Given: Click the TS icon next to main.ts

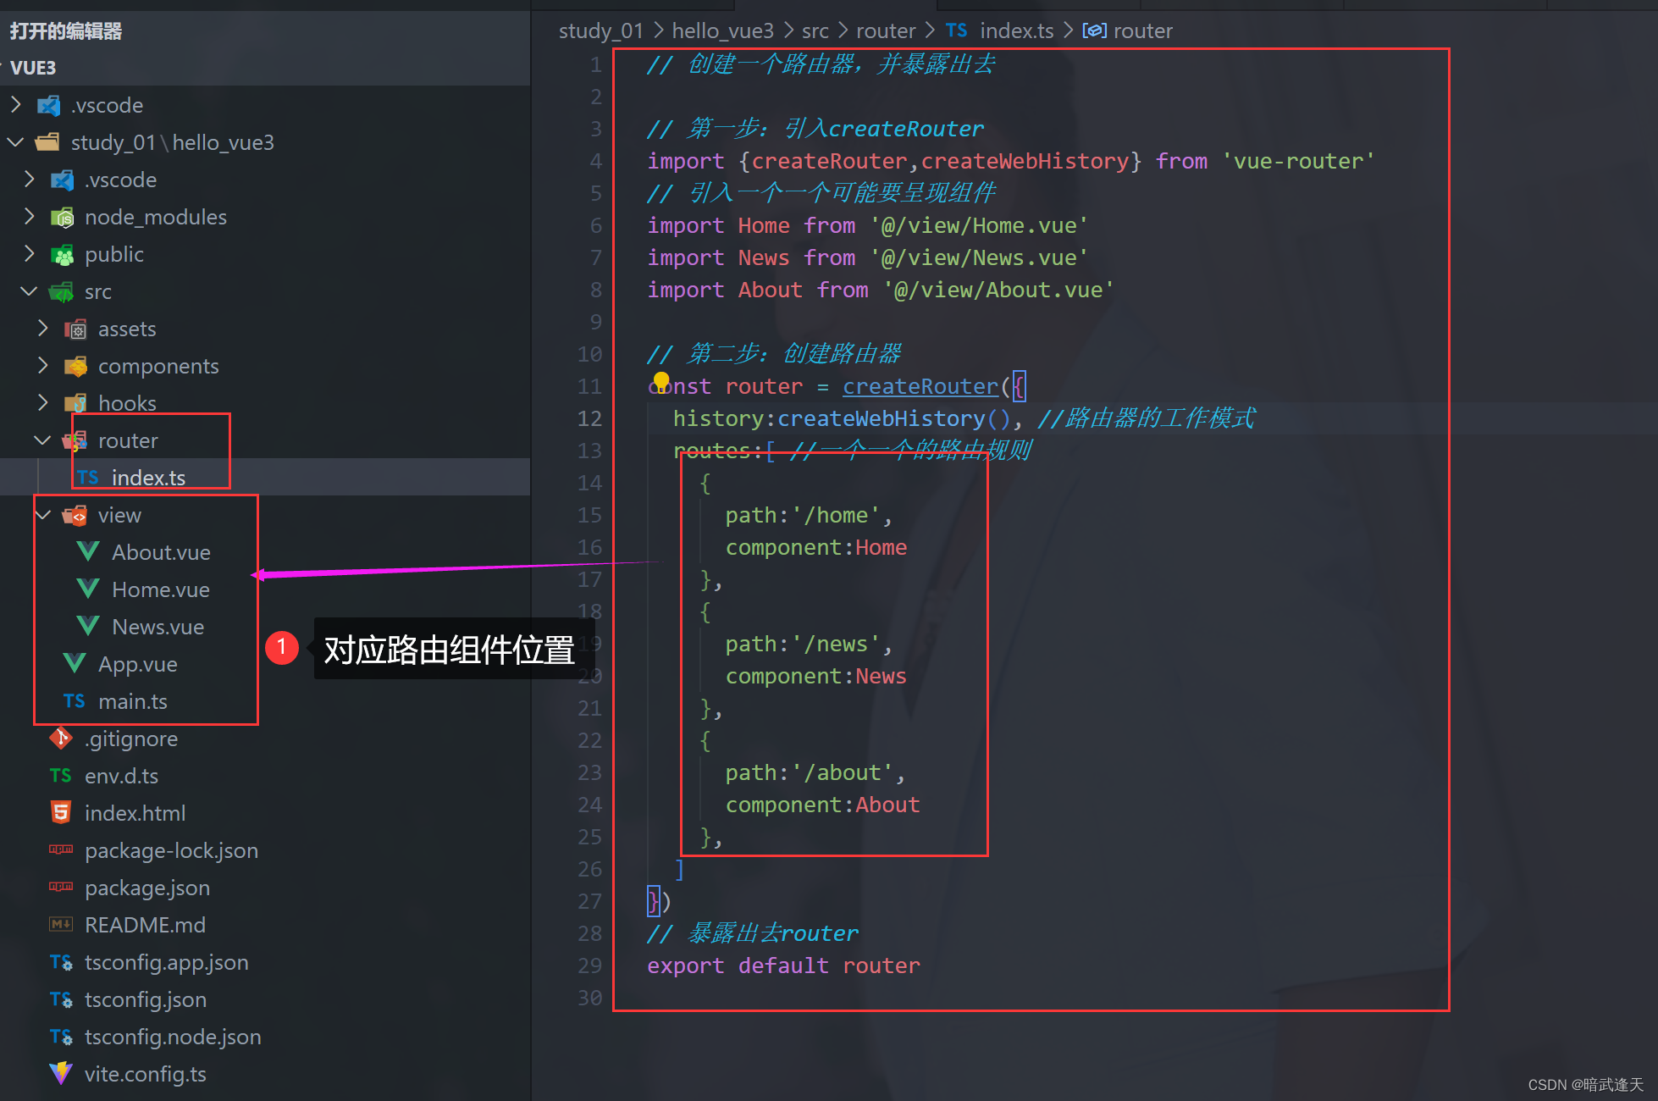Looking at the screenshot, I should coord(75,701).
